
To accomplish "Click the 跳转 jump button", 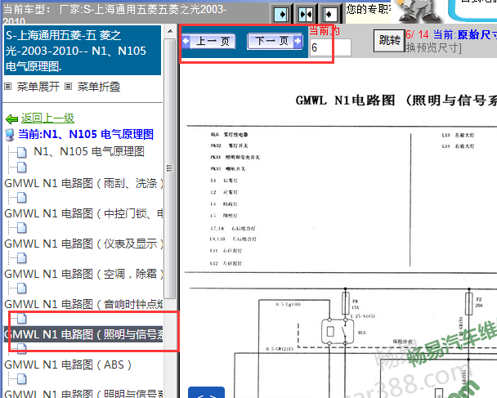I will [x=389, y=40].
